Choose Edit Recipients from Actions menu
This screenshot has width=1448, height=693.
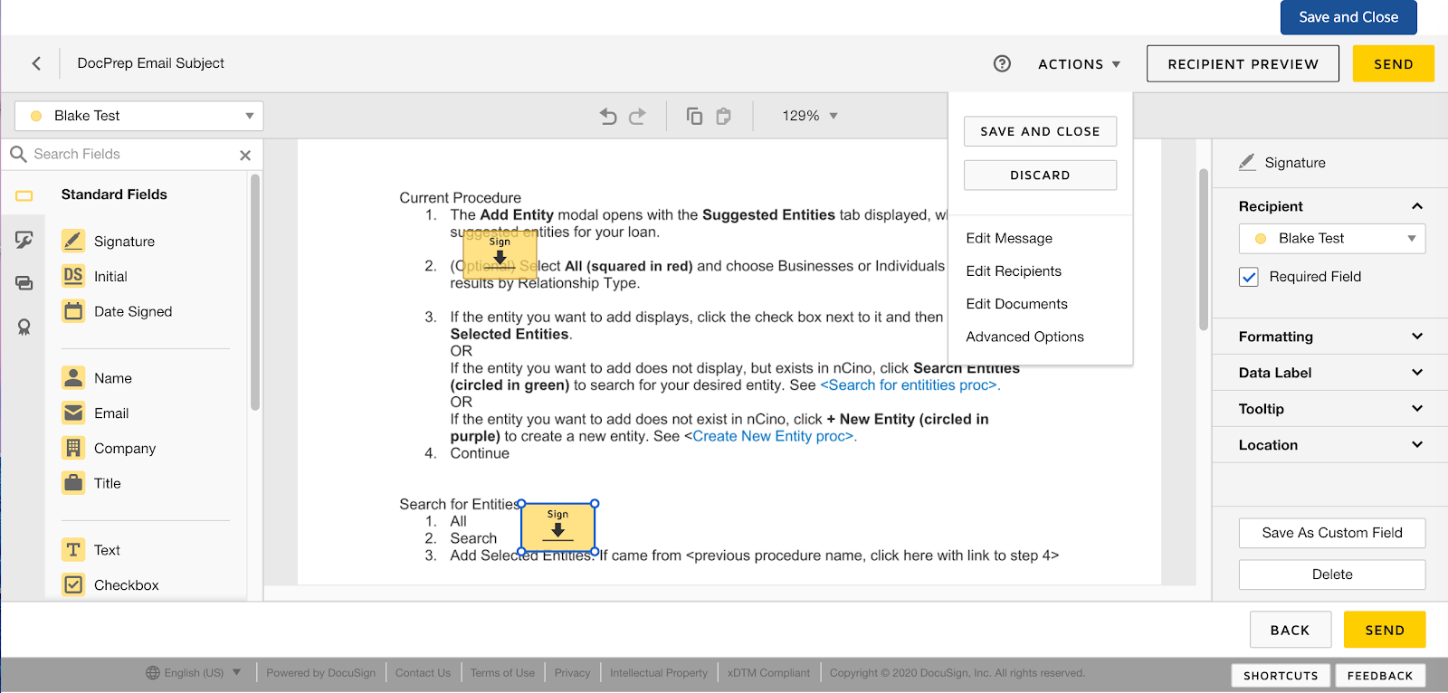click(1014, 271)
